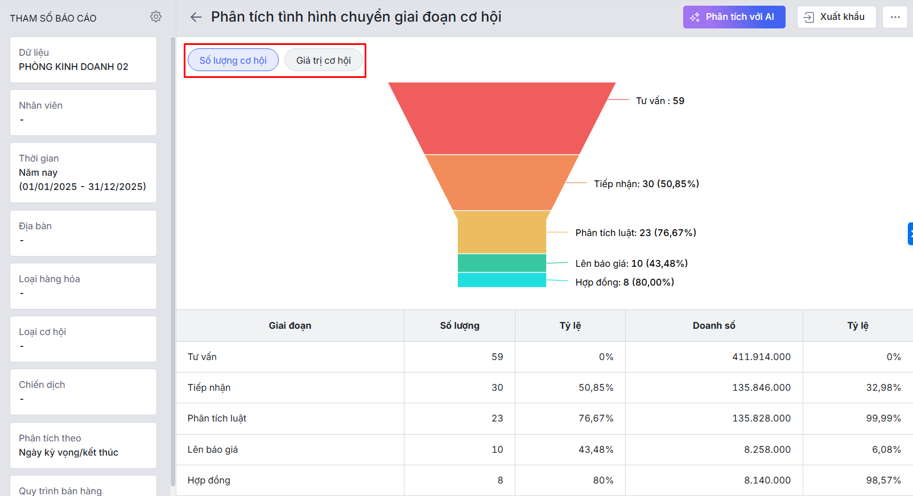This screenshot has height=496, width=913.
Task: Switch to Số lượng cơ hội view
Action: coord(233,60)
